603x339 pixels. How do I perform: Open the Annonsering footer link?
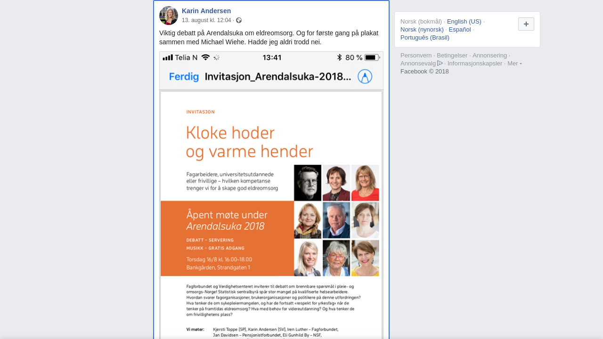490,56
